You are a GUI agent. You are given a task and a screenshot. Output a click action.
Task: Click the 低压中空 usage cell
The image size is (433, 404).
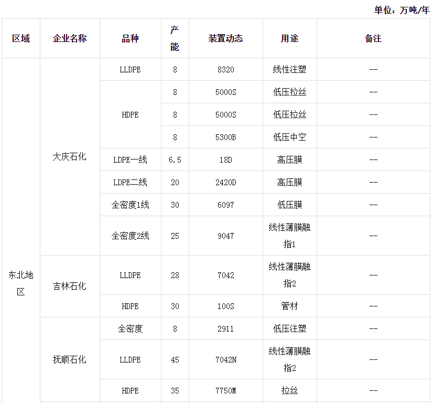tap(289, 137)
